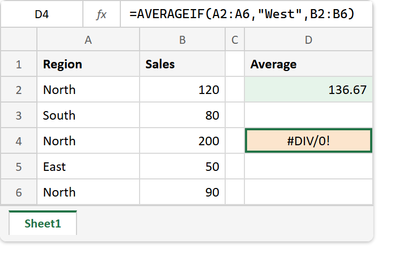399x267 pixels.
Task: Select cell A6 containing North
Action: click(x=88, y=192)
